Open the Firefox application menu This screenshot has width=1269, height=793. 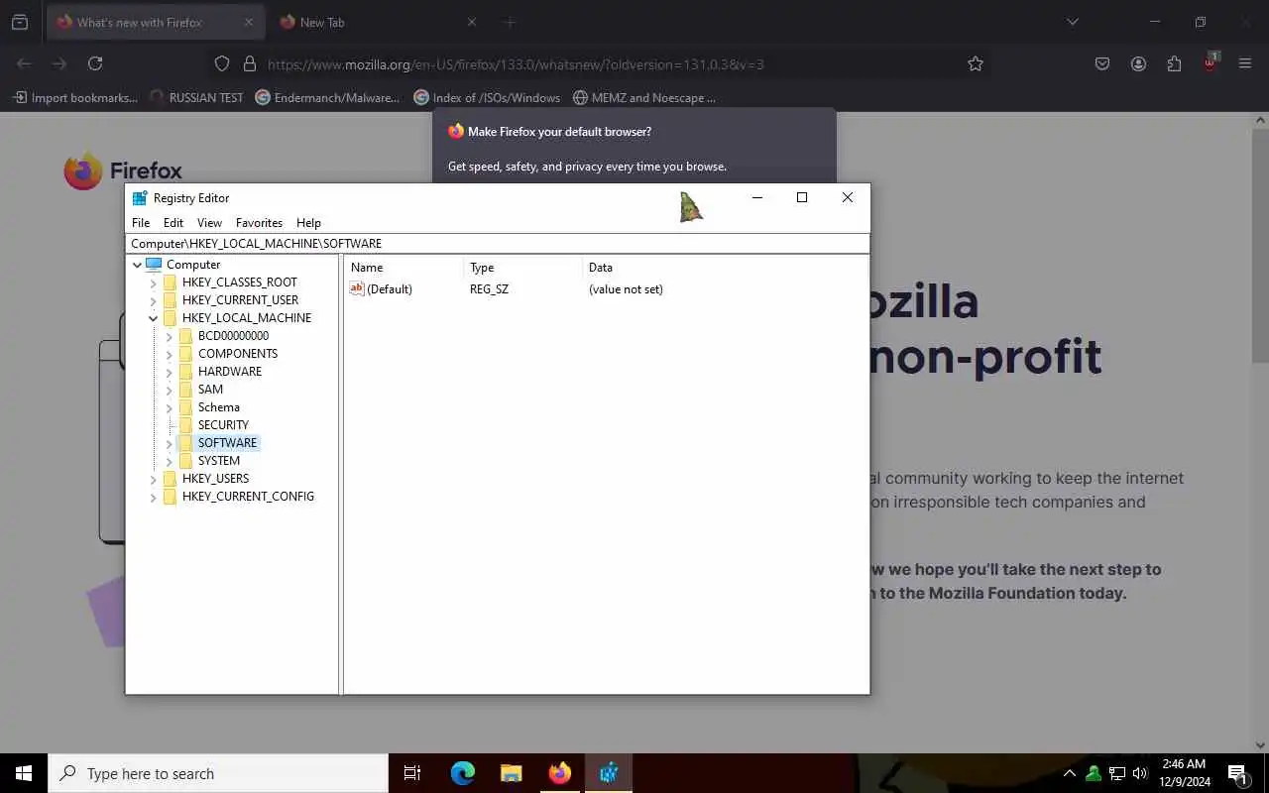pyautogui.click(x=1245, y=63)
